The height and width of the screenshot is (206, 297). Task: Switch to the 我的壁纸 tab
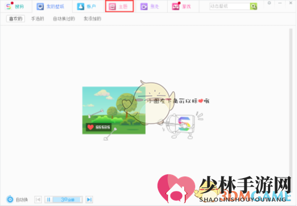[x=51, y=6]
